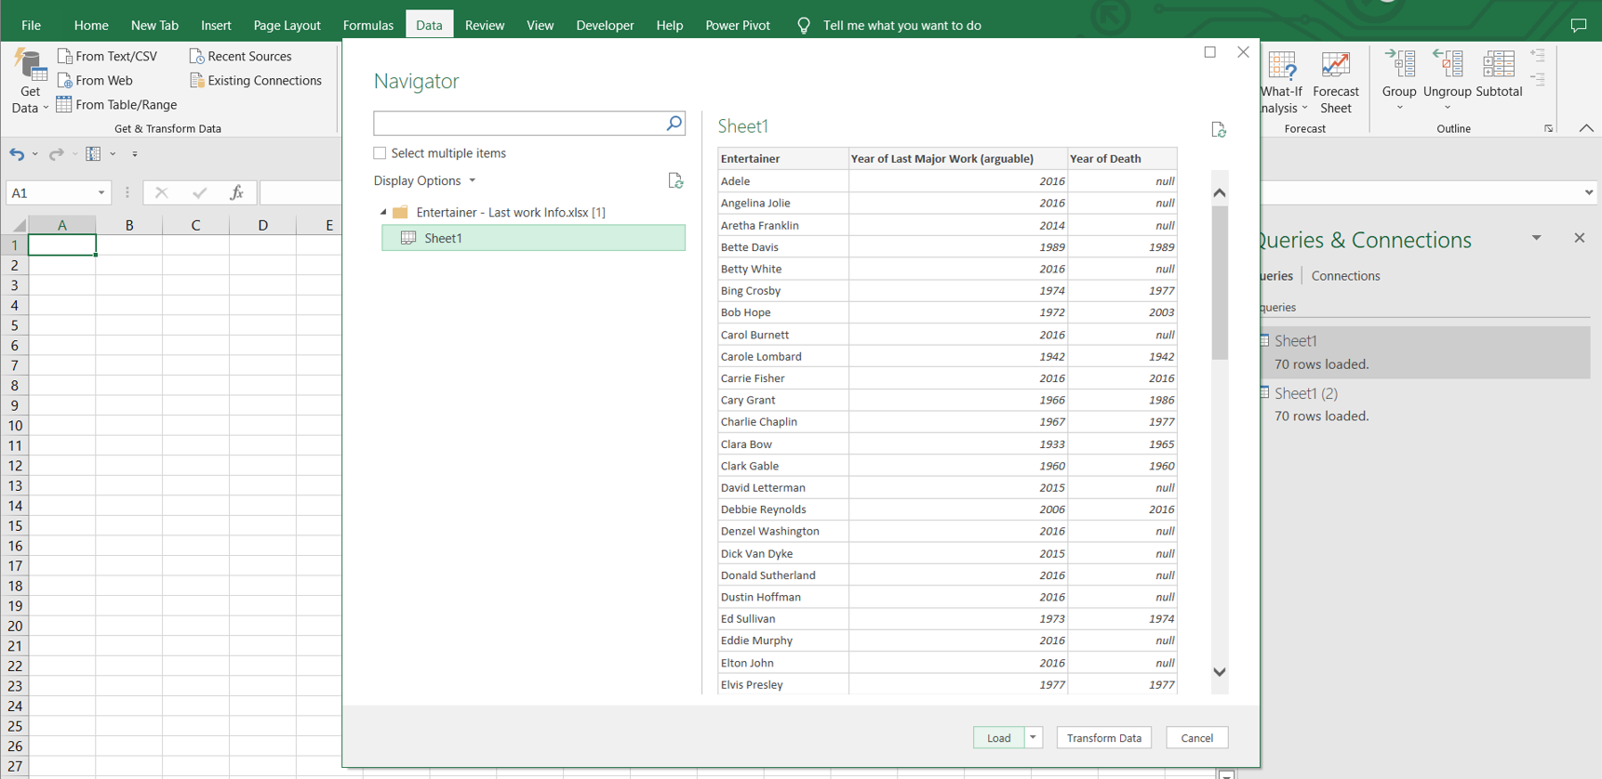
Task: Select column B header in worksheet
Action: point(129,225)
